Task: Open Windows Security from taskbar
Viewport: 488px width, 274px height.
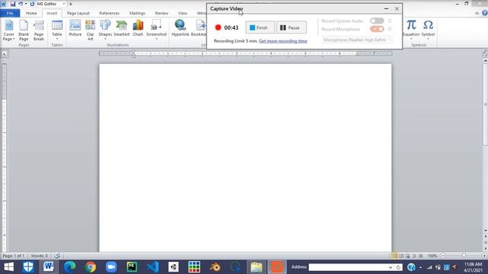Action: (28, 267)
